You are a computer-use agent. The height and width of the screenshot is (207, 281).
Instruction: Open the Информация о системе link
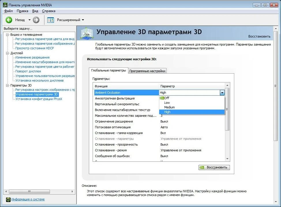(28, 199)
